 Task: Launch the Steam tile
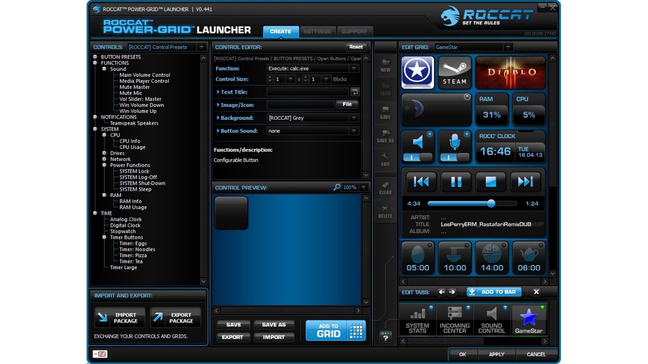pos(454,72)
